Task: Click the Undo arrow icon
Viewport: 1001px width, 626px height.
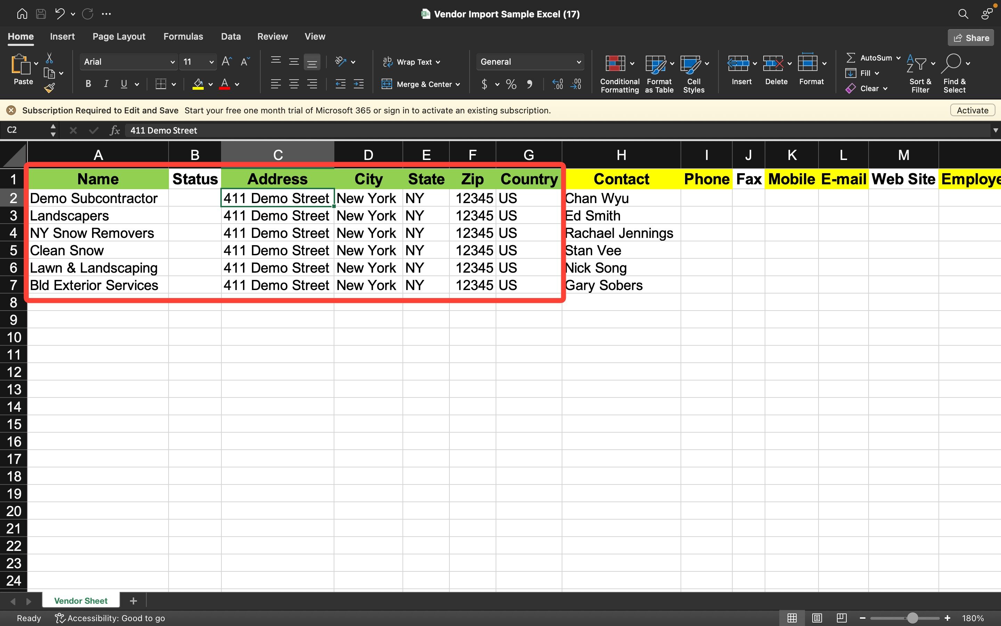Action: [x=59, y=14]
